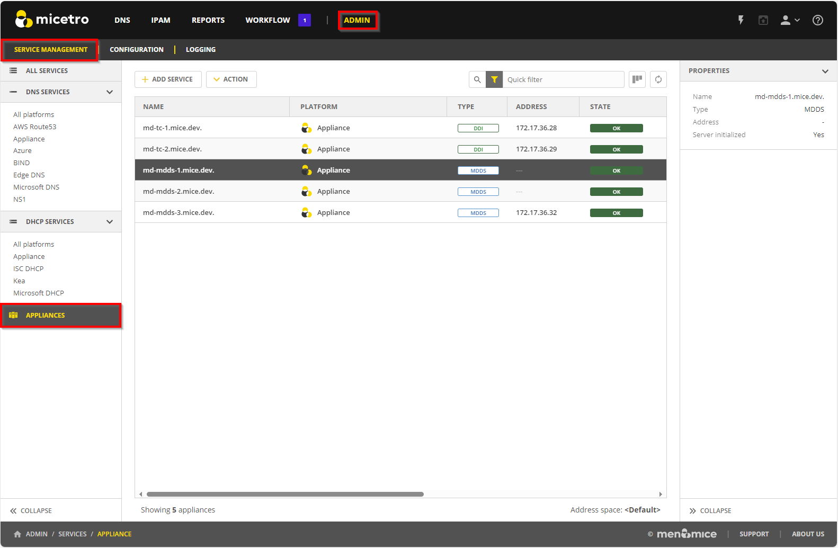Collapse the right properties panel
The height and width of the screenshot is (548, 838).
point(710,511)
